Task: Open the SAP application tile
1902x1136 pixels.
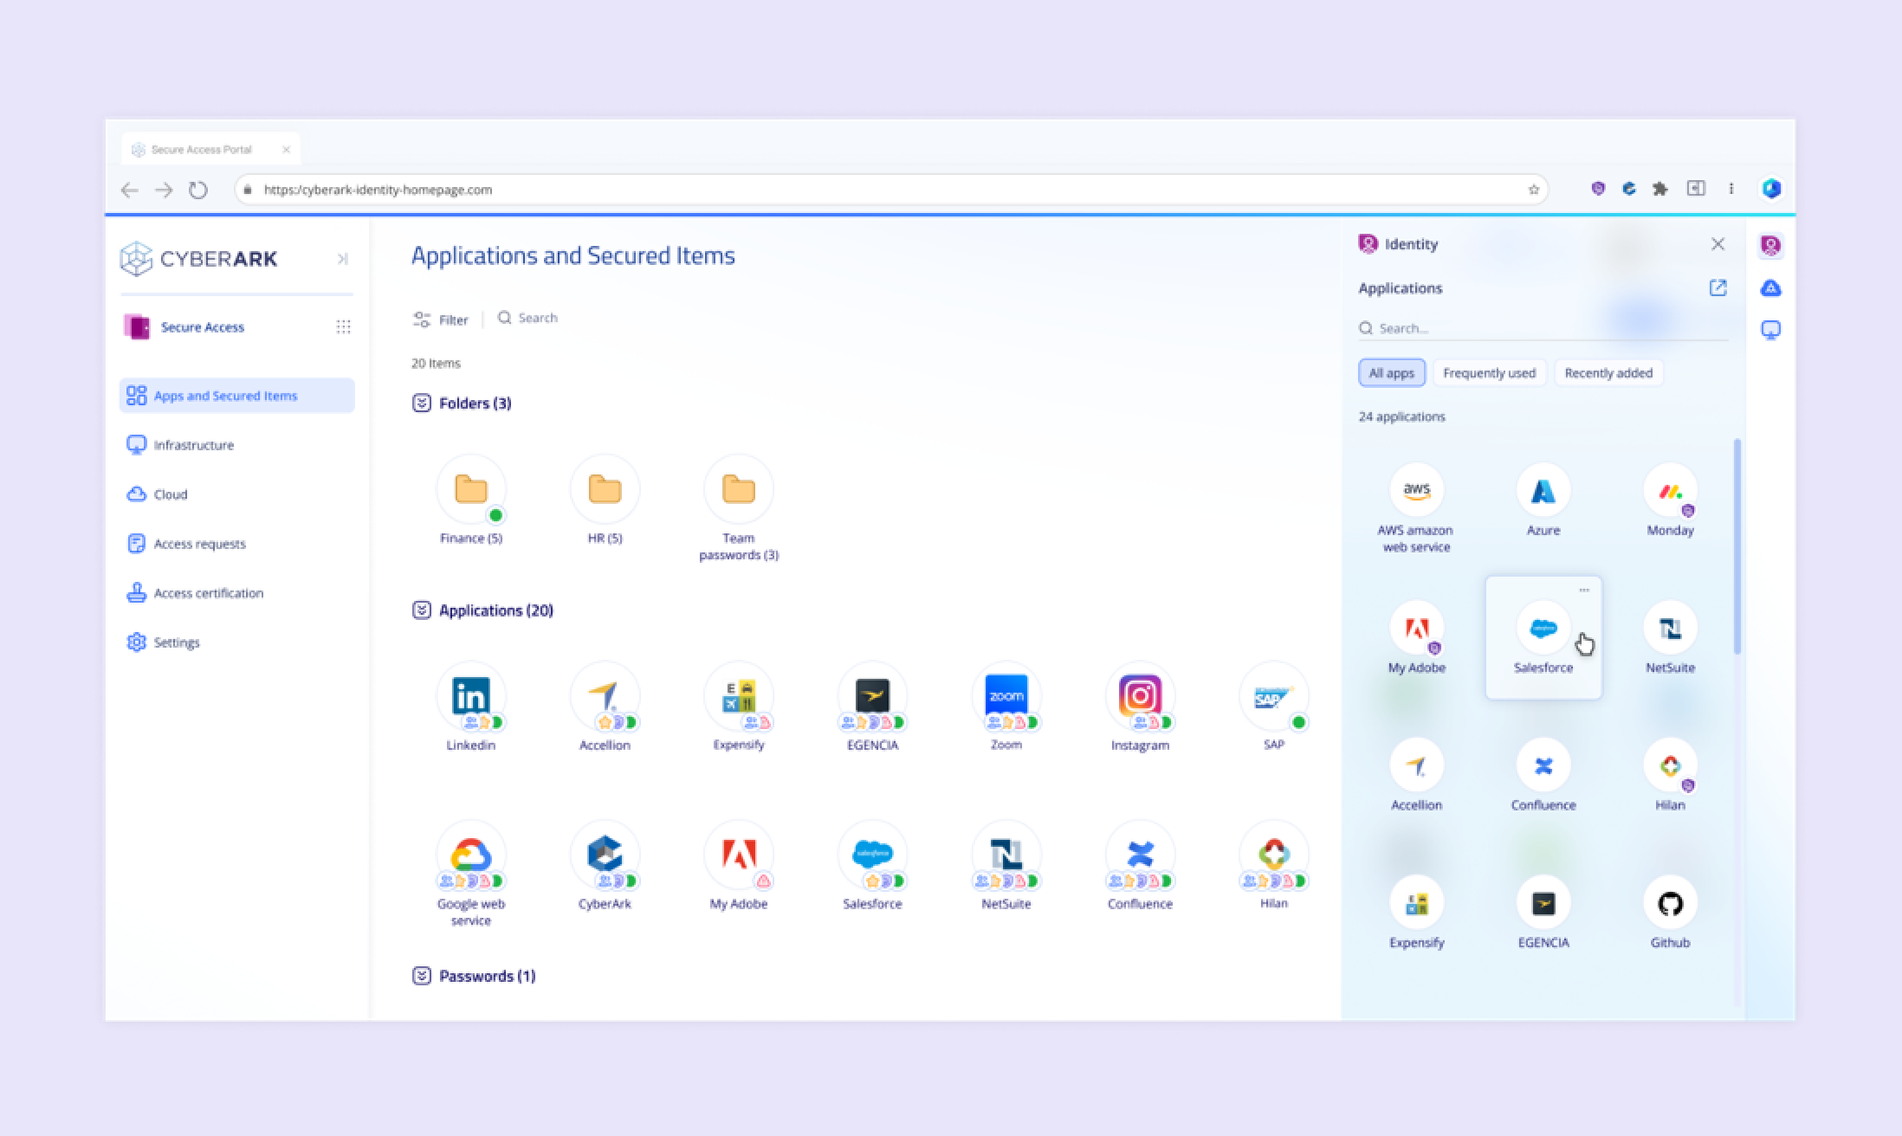Action: point(1273,696)
